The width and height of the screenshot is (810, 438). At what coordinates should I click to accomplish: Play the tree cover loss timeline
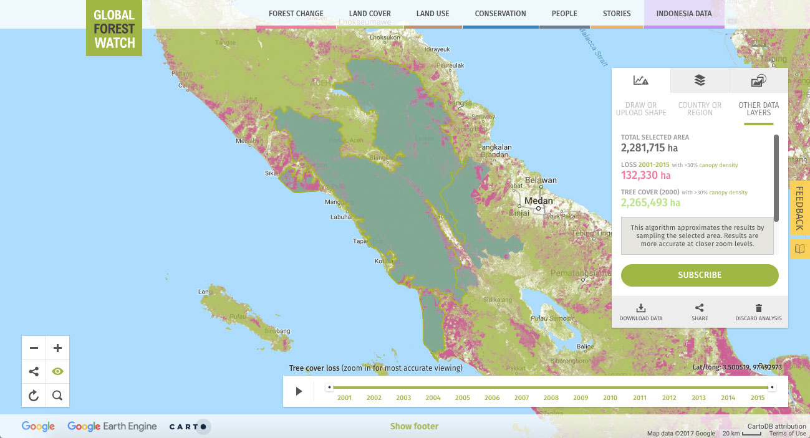click(299, 391)
